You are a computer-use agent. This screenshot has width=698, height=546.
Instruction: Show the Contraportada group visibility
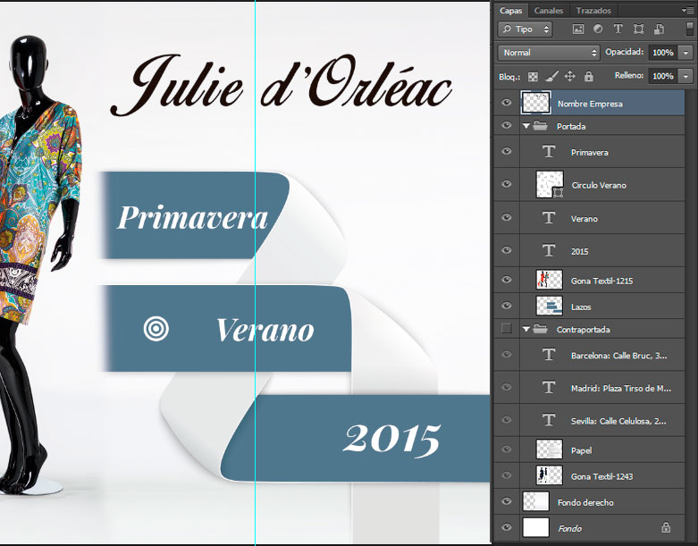(506, 330)
